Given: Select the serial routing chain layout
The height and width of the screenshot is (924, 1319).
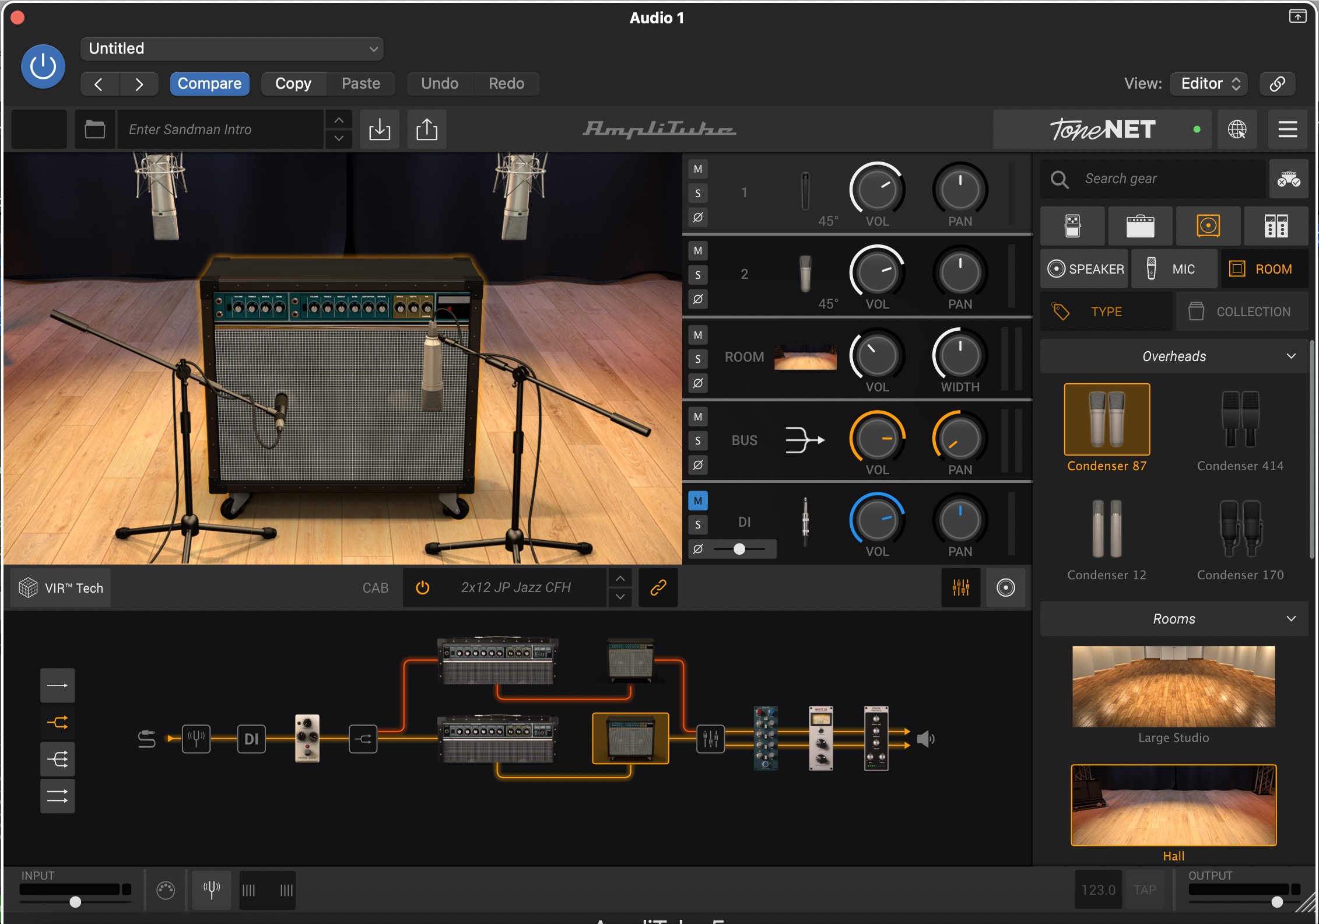Looking at the screenshot, I should 57,685.
